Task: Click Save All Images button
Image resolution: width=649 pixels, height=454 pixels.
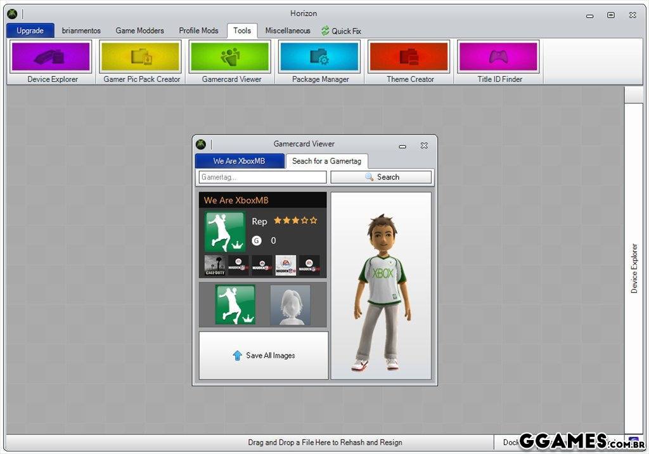Action: 264,356
